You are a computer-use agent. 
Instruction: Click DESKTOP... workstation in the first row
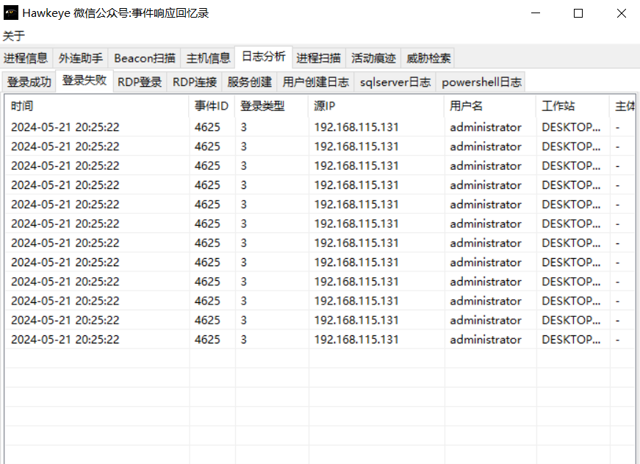pos(571,127)
